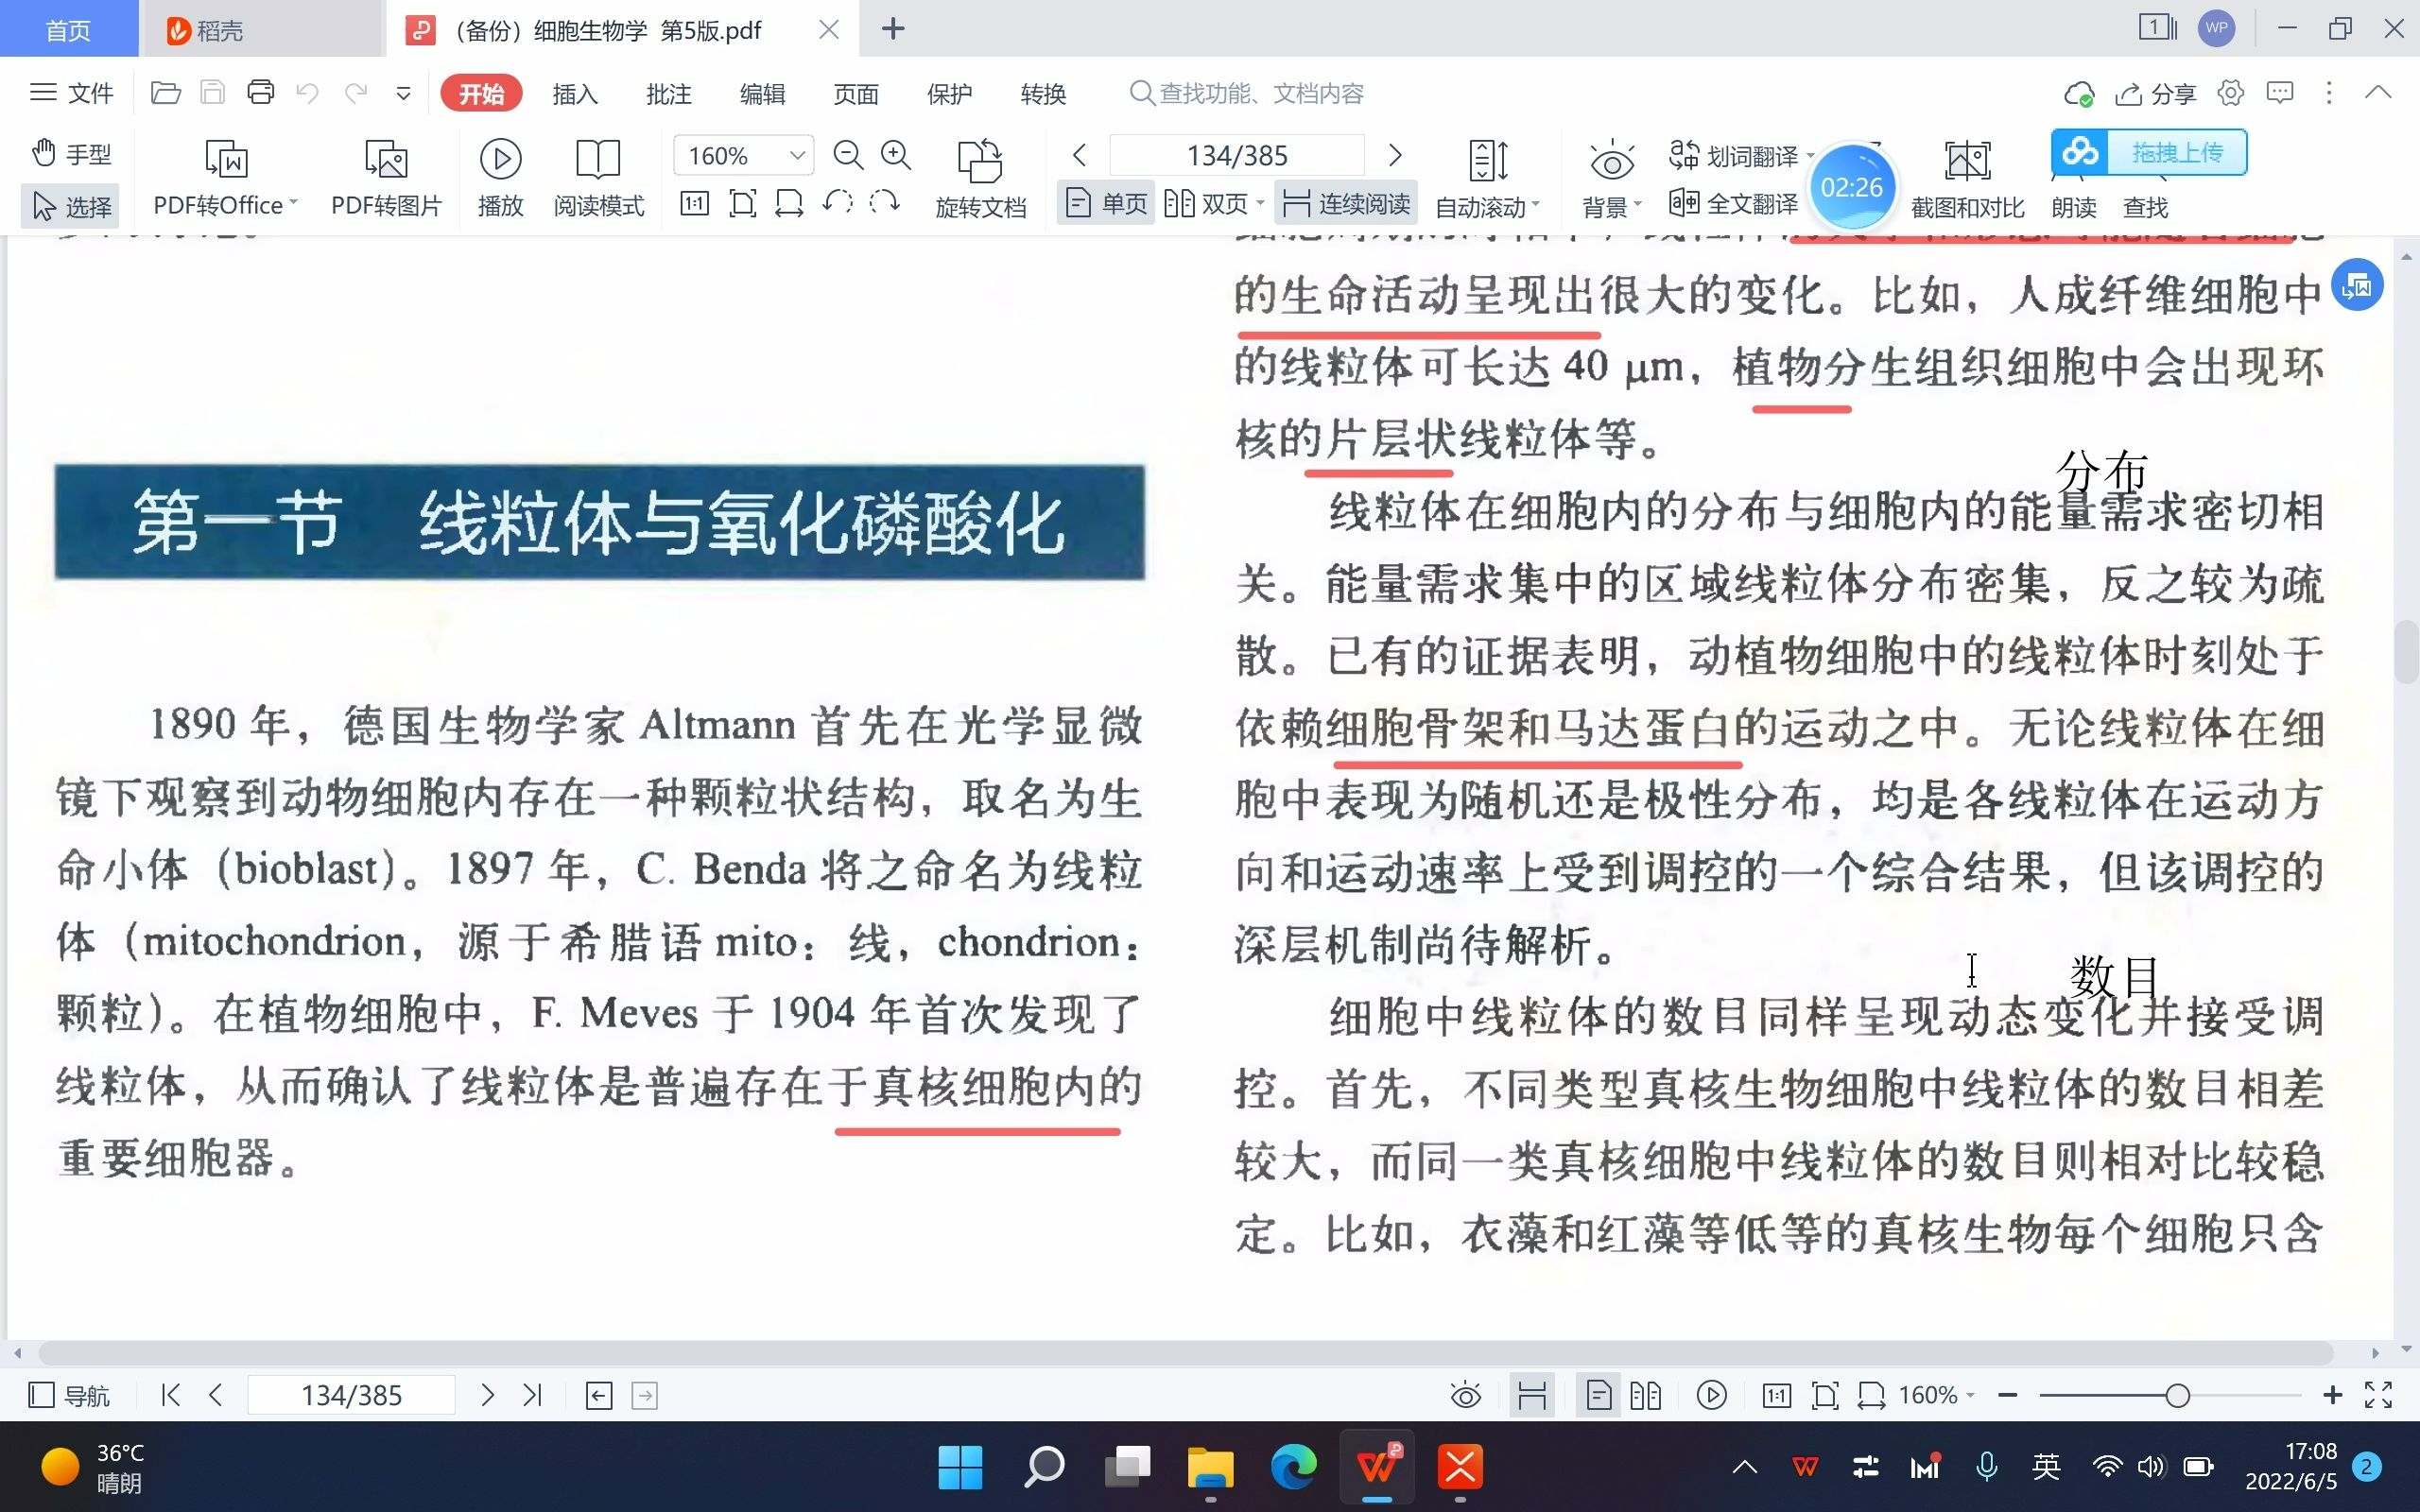Open settings gear in top right
The width and height of the screenshot is (2420, 1512).
point(2230,93)
